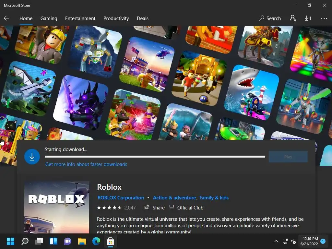Image resolution: width=332 pixels, height=249 pixels.
Task: Open the notification count badge
Action: pos(323,241)
